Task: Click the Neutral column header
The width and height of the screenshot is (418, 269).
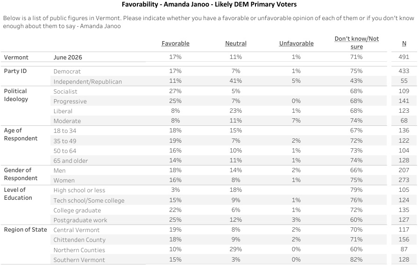Action: (236, 44)
